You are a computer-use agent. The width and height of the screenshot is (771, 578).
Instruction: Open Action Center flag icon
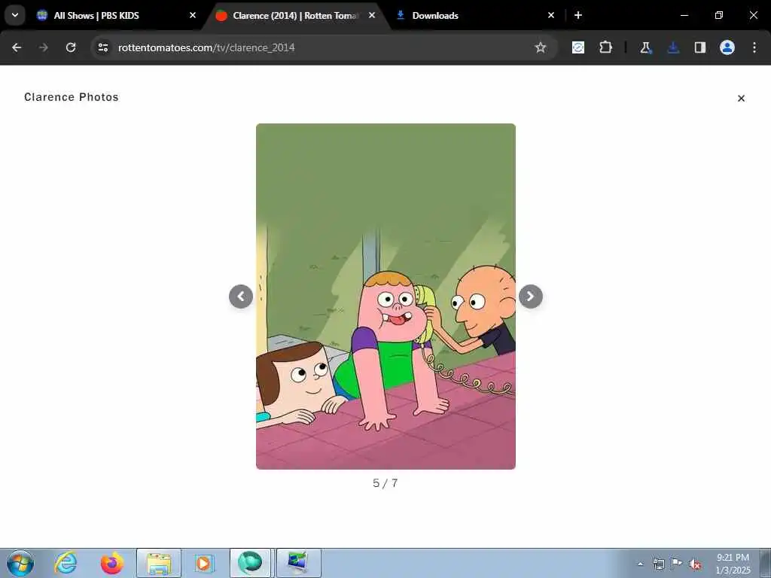tap(677, 564)
